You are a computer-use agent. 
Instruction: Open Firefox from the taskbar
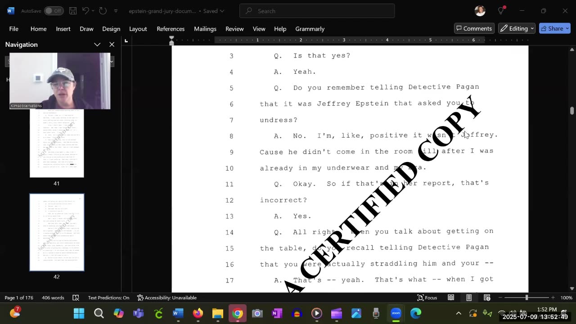click(x=198, y=313)
